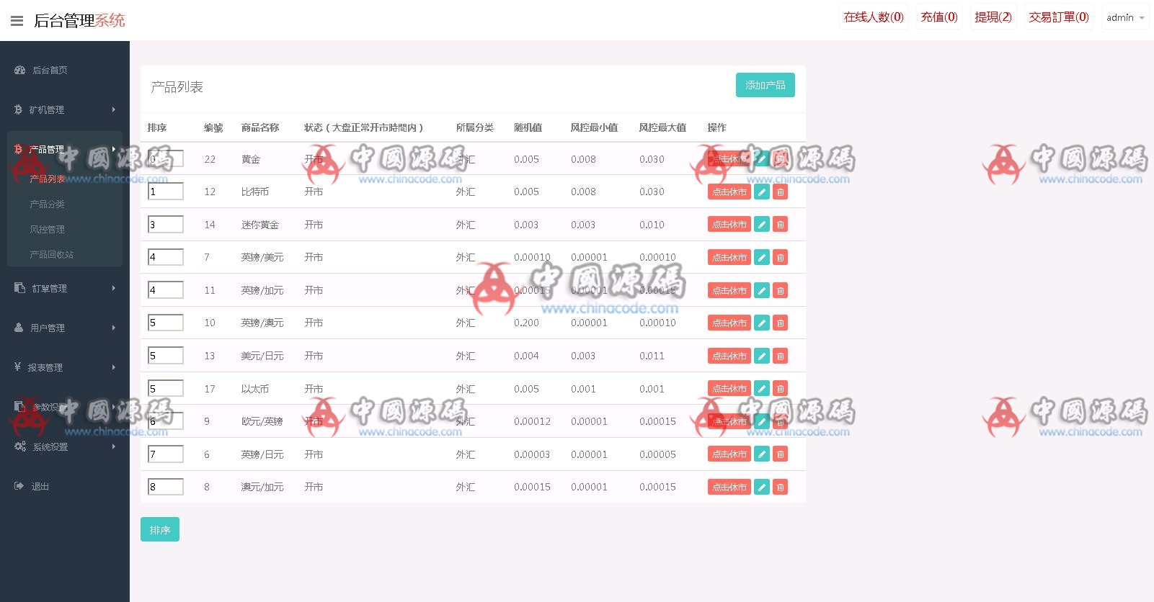Delete the 英镑/澳元 row trash icon

point(780,323)
